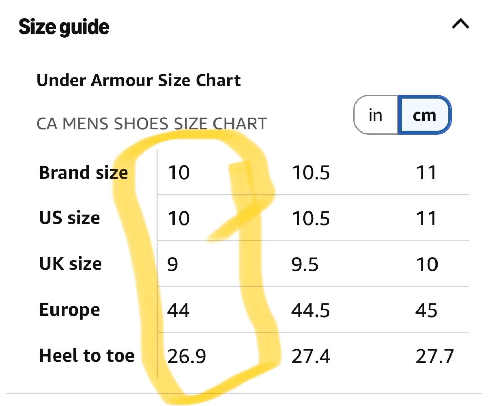The height and width of the screenshot is (406, 488).
Task: Click the UK size row header
Action: [70, 264]
